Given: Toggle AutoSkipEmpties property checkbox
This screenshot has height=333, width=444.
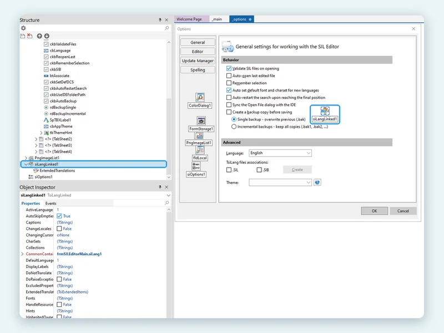Looking at the screenshot, I should tap(59, 216).
